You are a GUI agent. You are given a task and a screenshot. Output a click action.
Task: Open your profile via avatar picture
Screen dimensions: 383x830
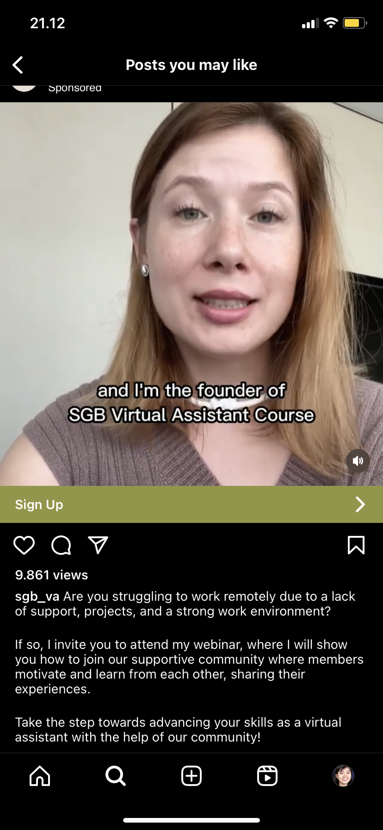[x=343, y=775]
